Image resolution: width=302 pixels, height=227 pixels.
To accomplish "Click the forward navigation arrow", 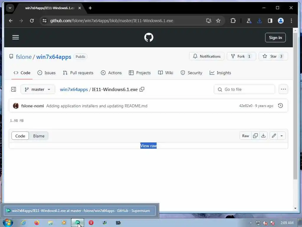I will pyautogui.click(x=21, y=21).
